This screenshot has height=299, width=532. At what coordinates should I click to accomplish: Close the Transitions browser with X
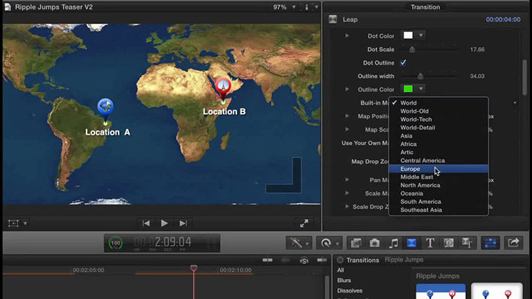(x=340, y=260)
